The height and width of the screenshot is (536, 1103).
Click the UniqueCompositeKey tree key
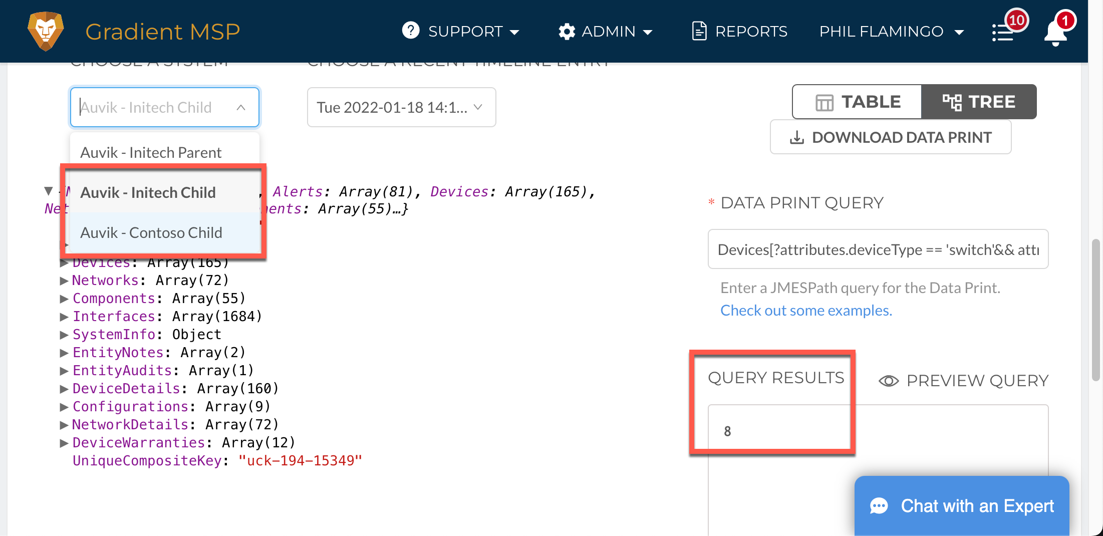click(x=147, y=461)
